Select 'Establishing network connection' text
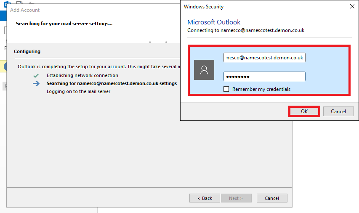Image resolution: width=359 pixels, height=213 pixels. tap(82, 75)
